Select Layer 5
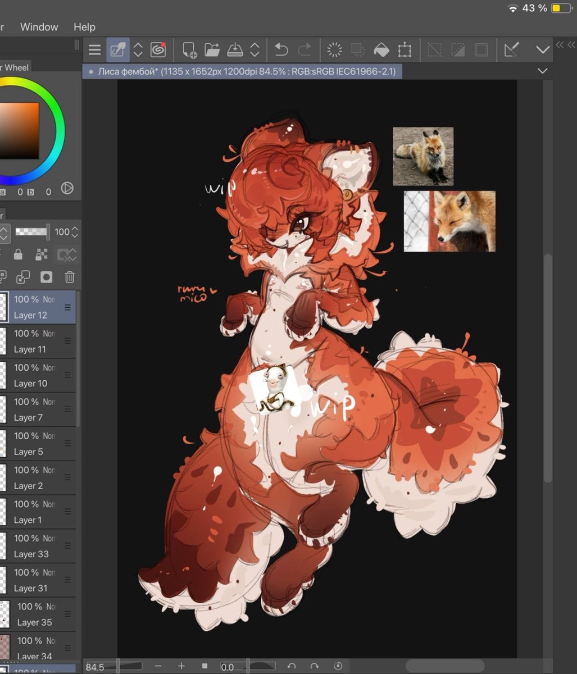This screenshot has width=577, height=674. tap(38, 444)
